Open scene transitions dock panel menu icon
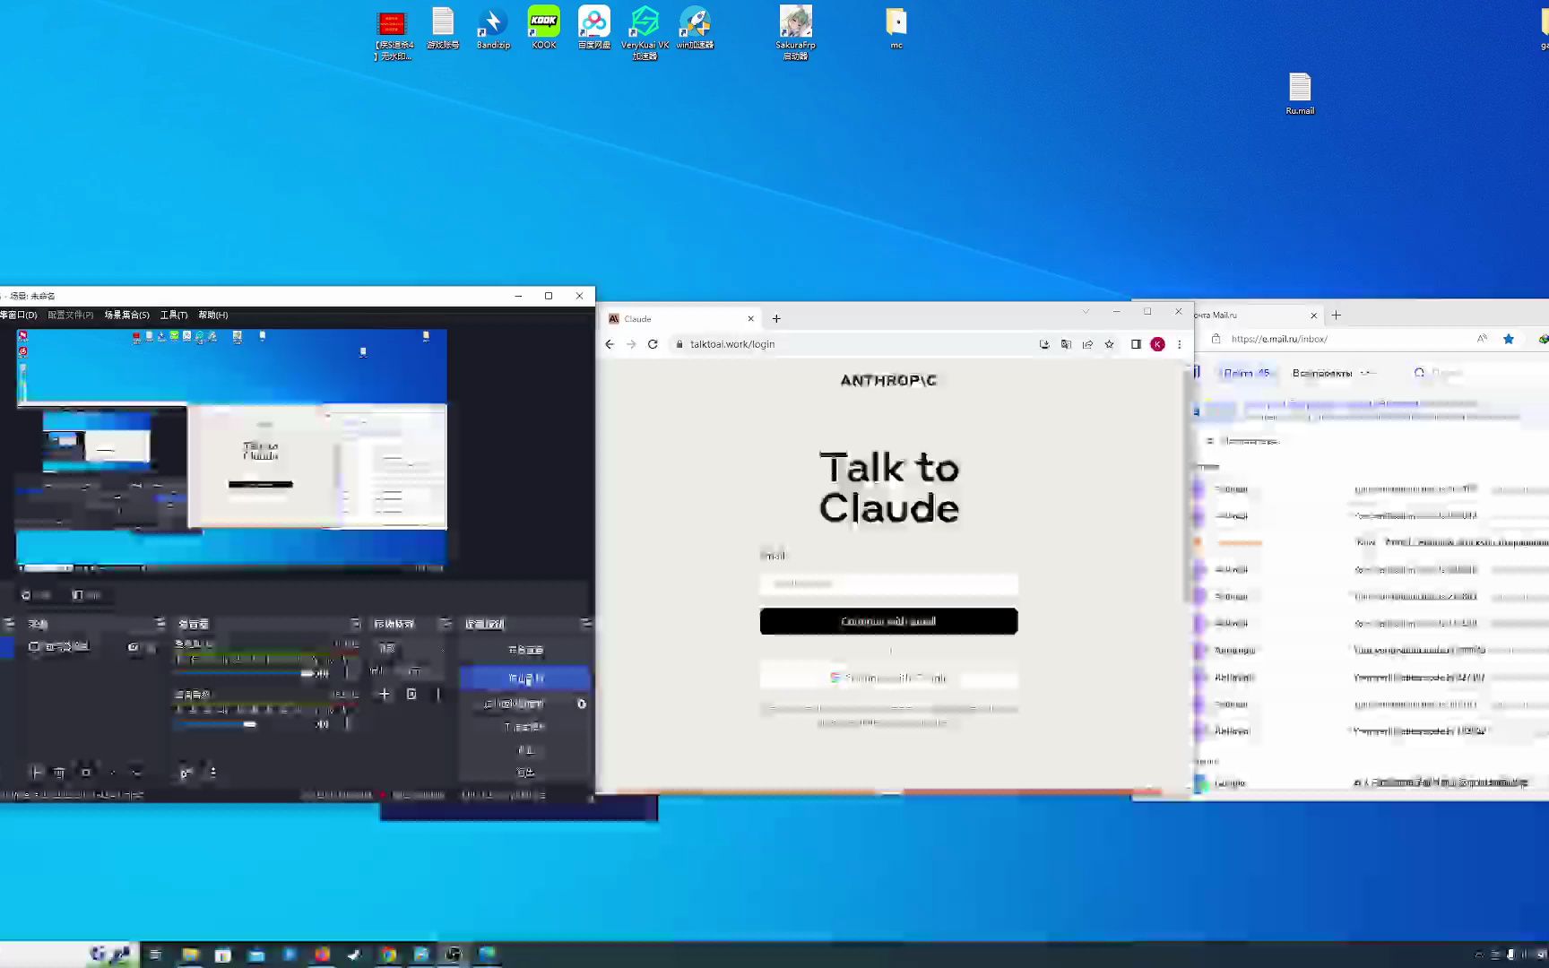 (x=445, y=623)
